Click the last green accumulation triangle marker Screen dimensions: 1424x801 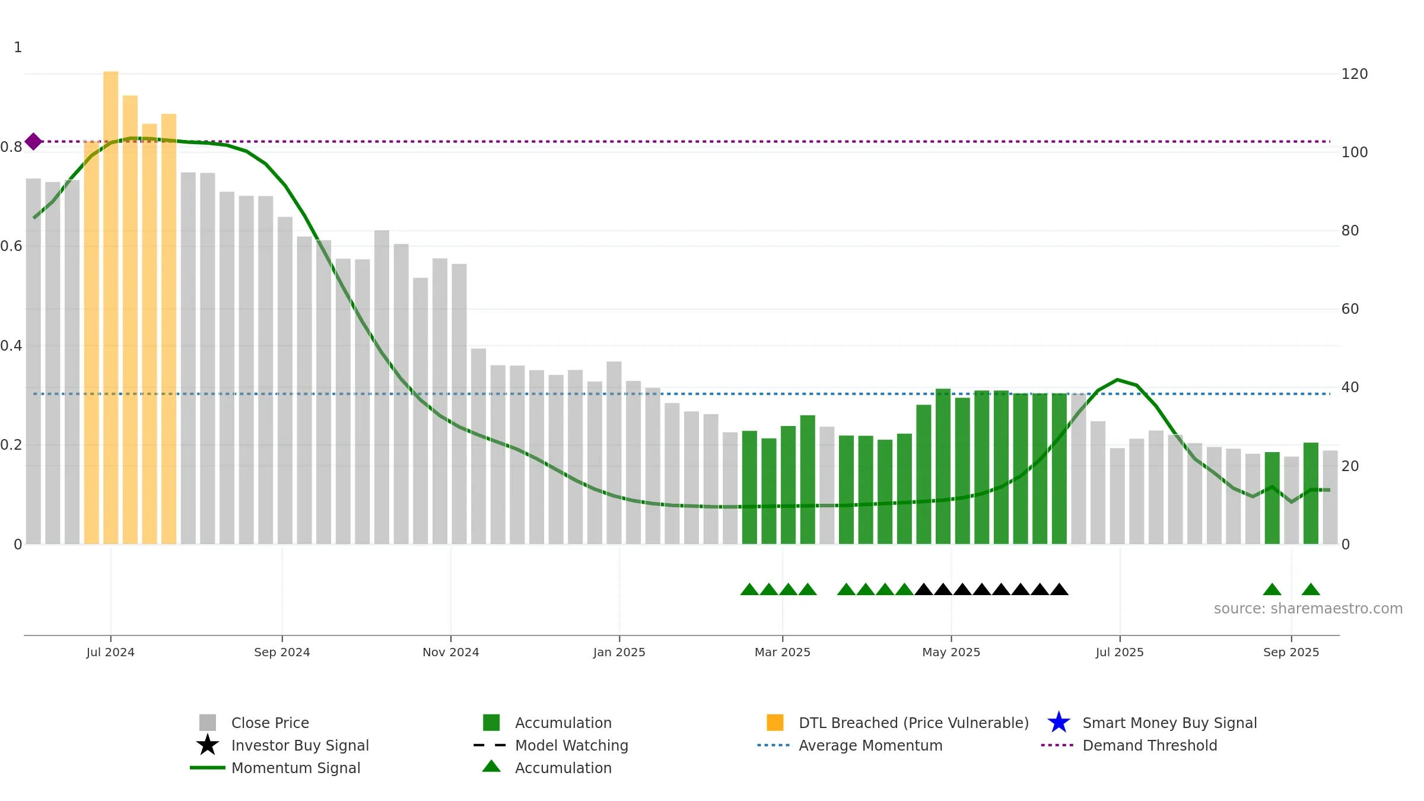coord(1311,589)
